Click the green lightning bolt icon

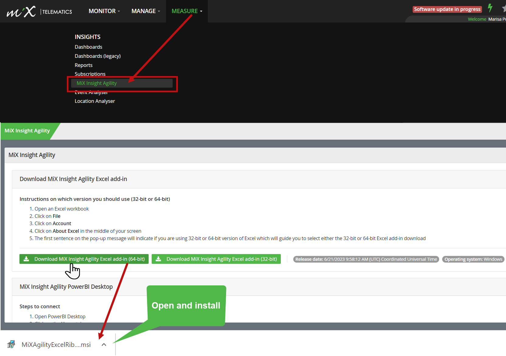[490, 8]
